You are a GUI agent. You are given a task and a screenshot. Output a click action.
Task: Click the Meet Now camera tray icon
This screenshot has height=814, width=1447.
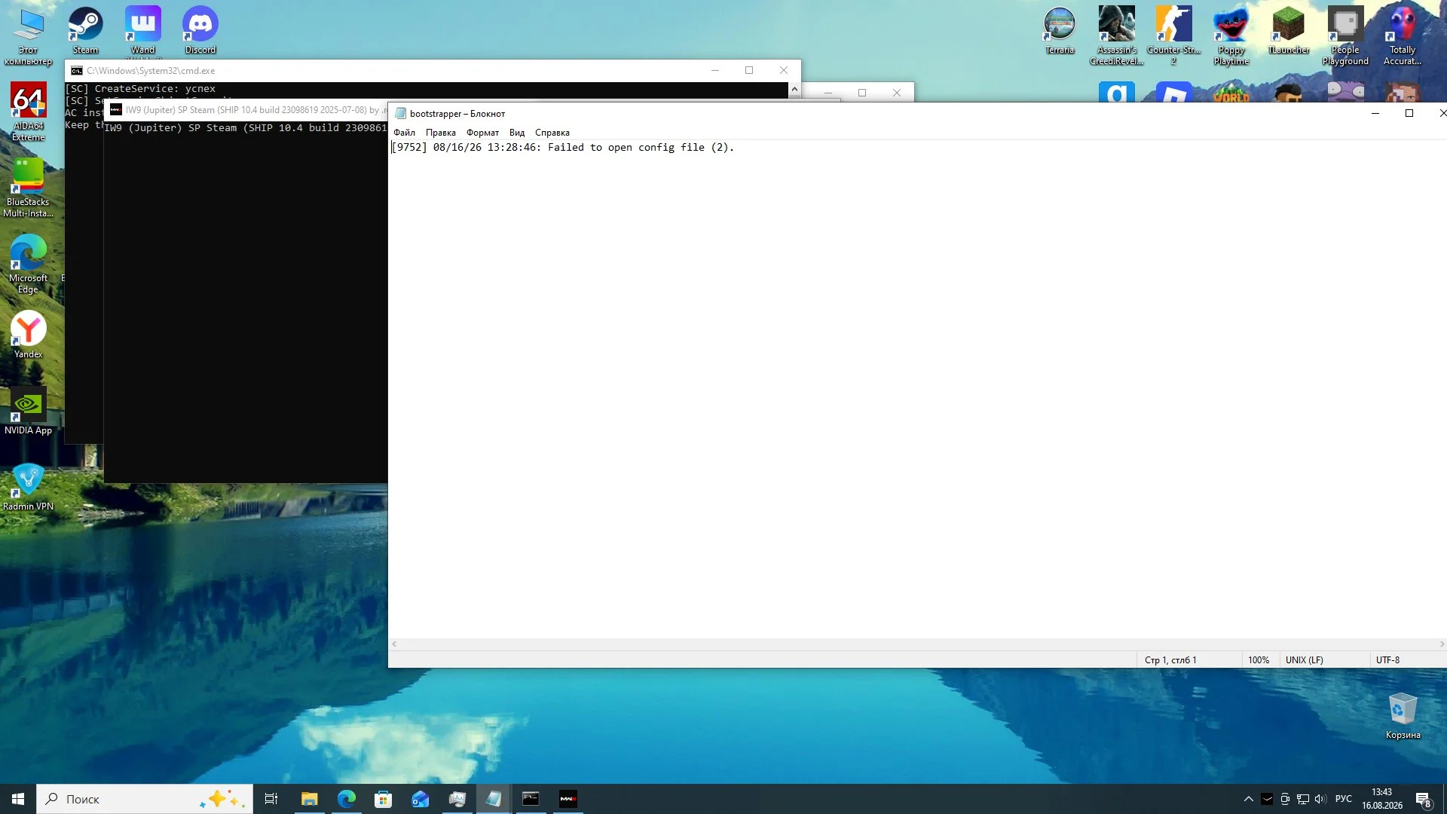[x=1285, y=799]
